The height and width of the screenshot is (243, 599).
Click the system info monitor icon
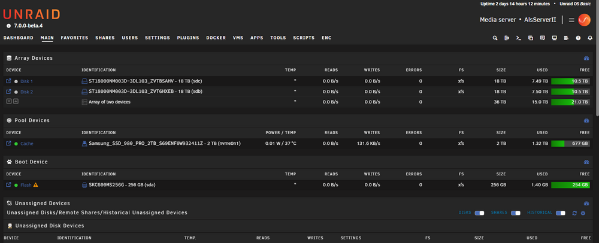554,38
